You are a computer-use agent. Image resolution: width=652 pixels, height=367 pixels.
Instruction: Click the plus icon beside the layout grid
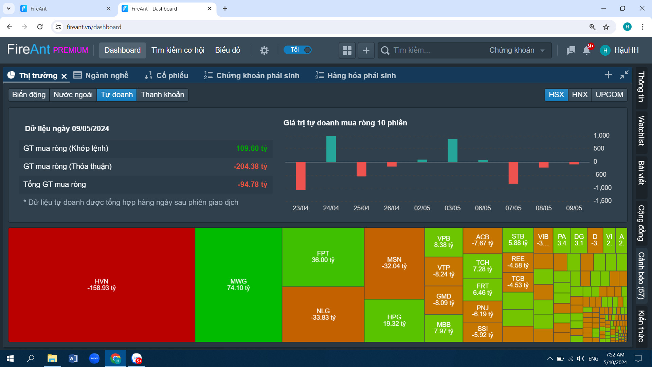(366, 50)
